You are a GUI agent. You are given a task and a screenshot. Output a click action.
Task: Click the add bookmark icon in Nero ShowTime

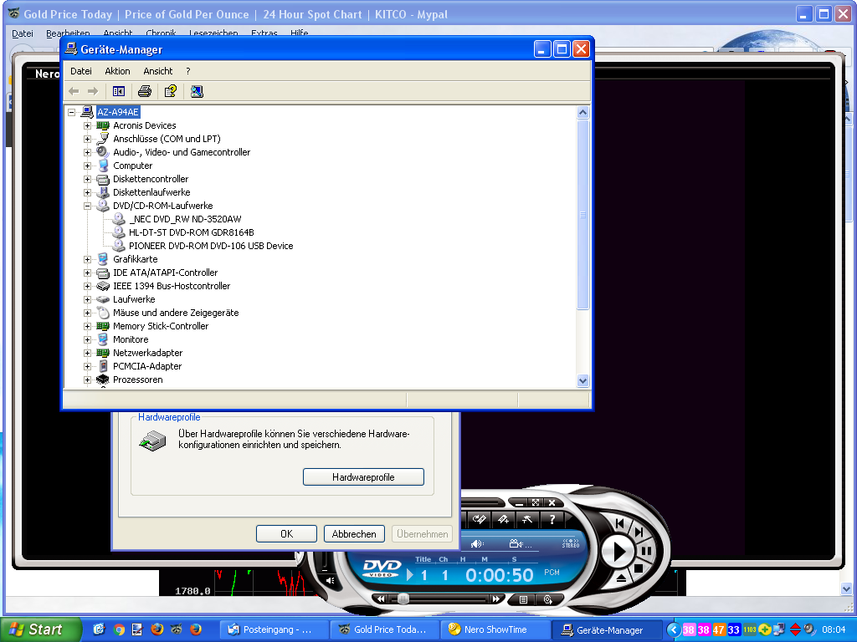[x=503, y=519]
